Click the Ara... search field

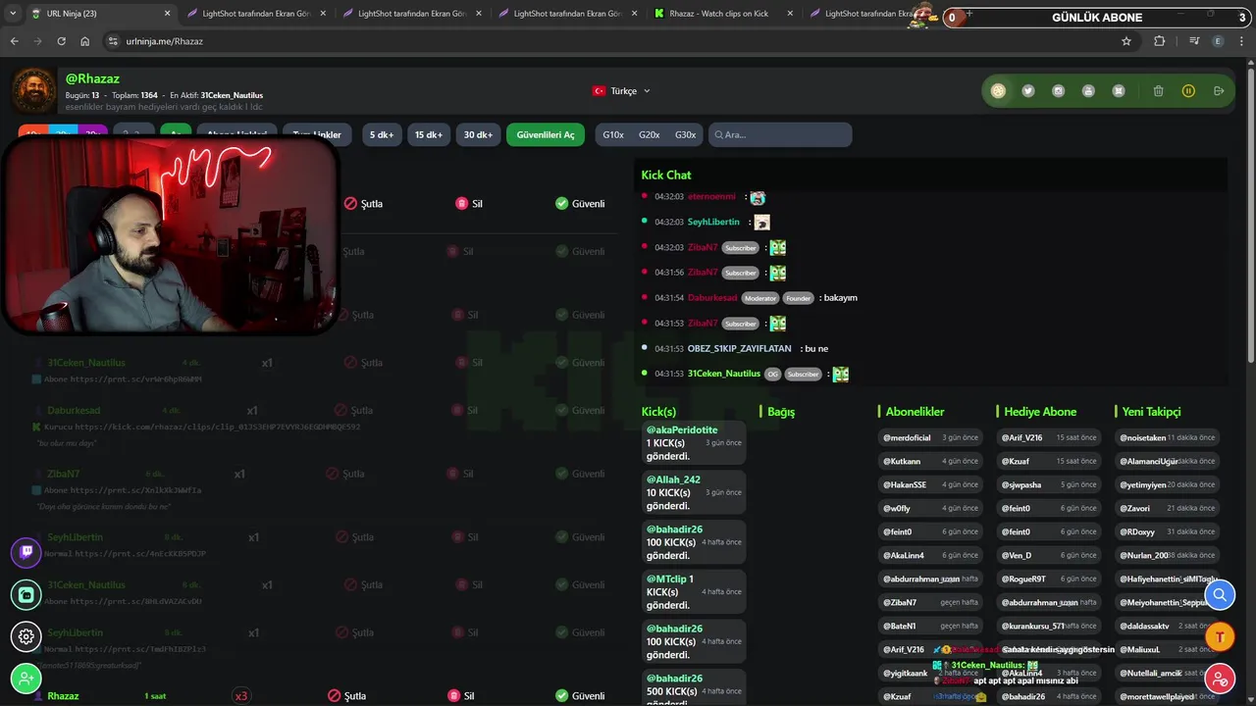click(780, 134)
